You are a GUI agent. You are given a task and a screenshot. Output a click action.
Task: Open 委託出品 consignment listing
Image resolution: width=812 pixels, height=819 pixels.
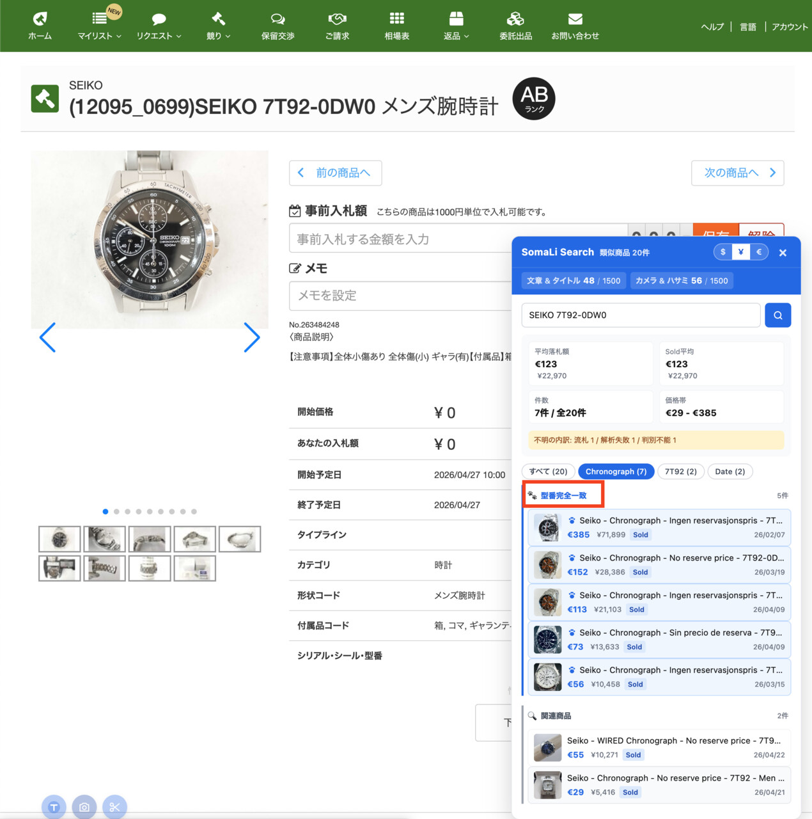[515, 26]
